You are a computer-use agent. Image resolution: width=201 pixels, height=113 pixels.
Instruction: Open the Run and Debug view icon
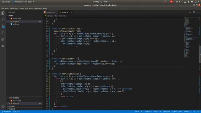[3, 33]
